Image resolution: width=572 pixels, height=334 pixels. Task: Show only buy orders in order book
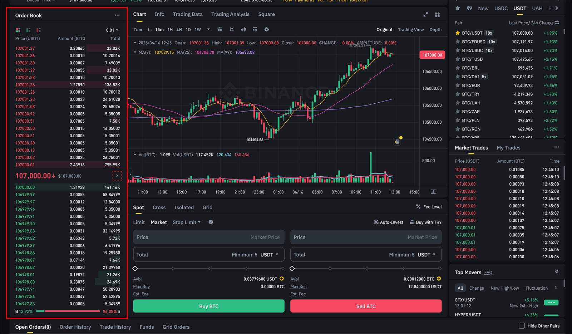[x=28, y=30]
